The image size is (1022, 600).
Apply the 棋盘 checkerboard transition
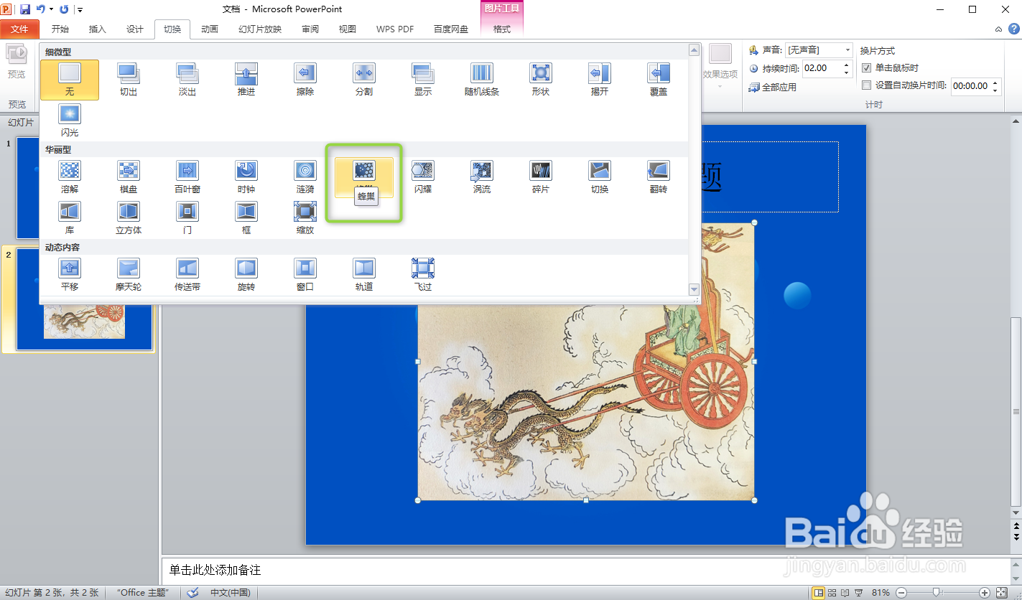[x=129, y=177]
